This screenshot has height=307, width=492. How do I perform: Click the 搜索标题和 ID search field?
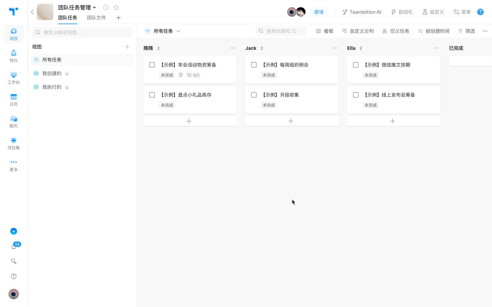pos(281,31)
